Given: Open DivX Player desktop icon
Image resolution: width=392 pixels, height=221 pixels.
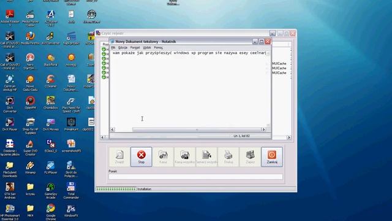Looking at the screenshot, I should pyautogui.click(x=10, y=124).
